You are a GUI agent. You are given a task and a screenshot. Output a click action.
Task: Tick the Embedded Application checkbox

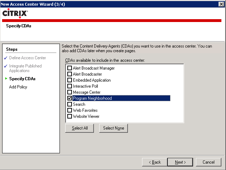(x=70, y=80)
